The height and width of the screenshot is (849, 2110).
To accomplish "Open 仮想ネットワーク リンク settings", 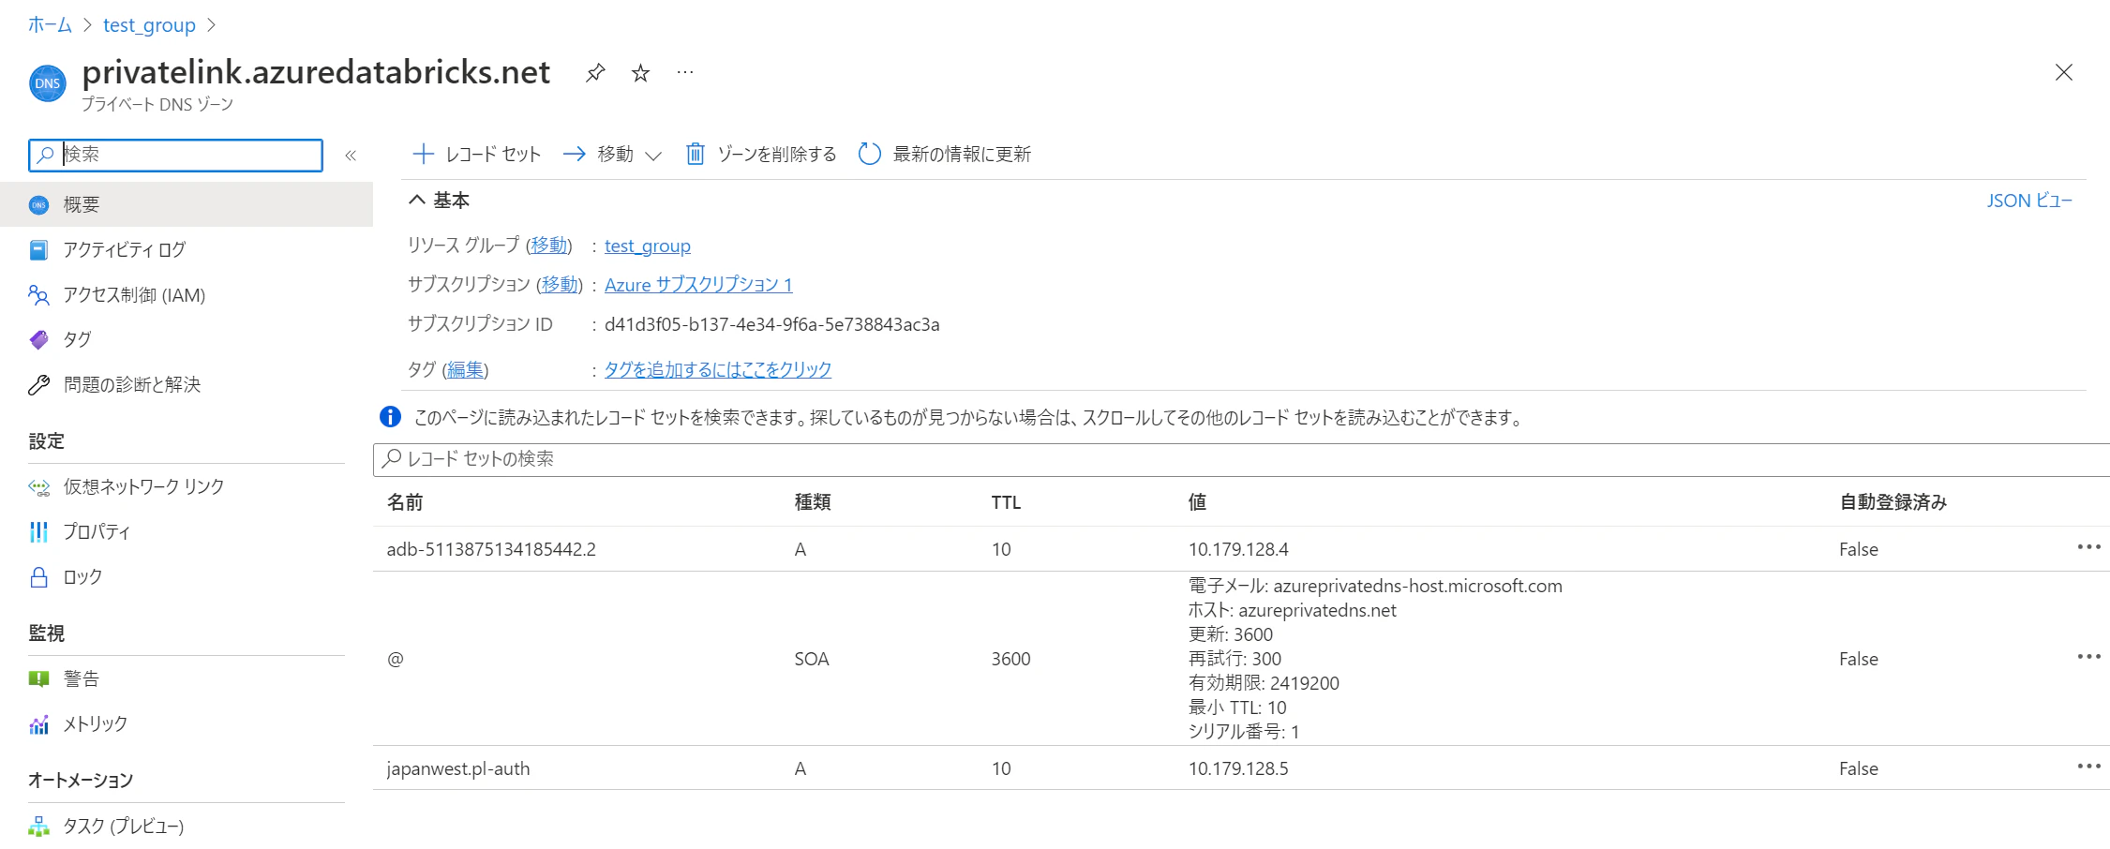I will (187, 486).
